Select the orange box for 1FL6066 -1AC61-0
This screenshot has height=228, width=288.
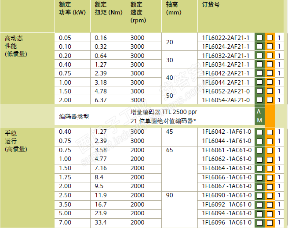pyautogui.click(x=270, y=178)
